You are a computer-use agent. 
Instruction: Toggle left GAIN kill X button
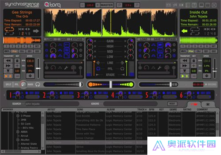(95, 41)
